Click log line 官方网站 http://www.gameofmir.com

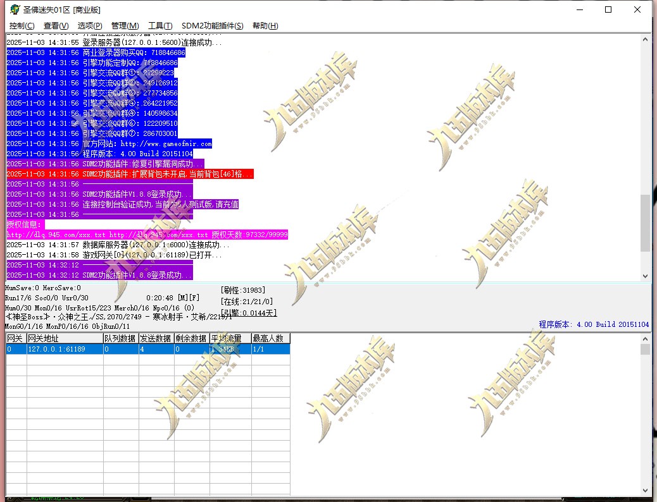tap(109, 144)
